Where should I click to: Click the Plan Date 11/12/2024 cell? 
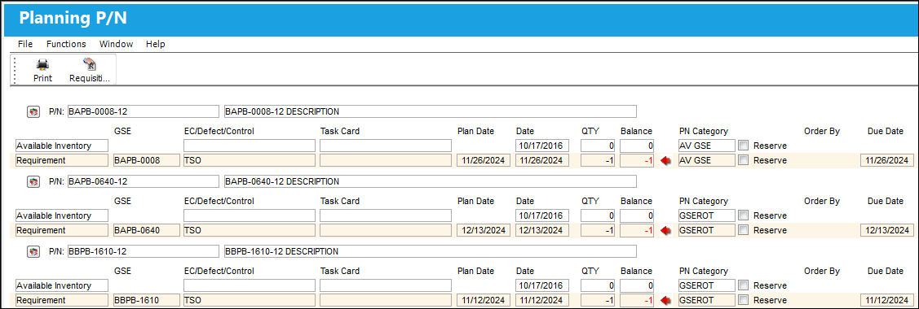484,300
